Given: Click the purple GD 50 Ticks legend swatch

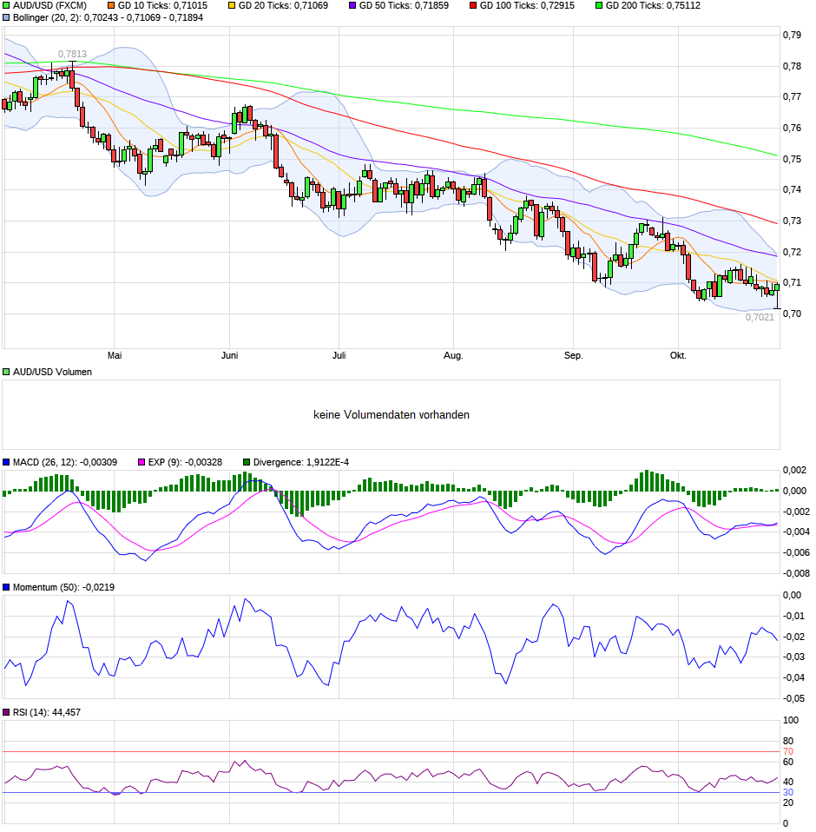Looking at the screenshot, I should pos(352,6).
